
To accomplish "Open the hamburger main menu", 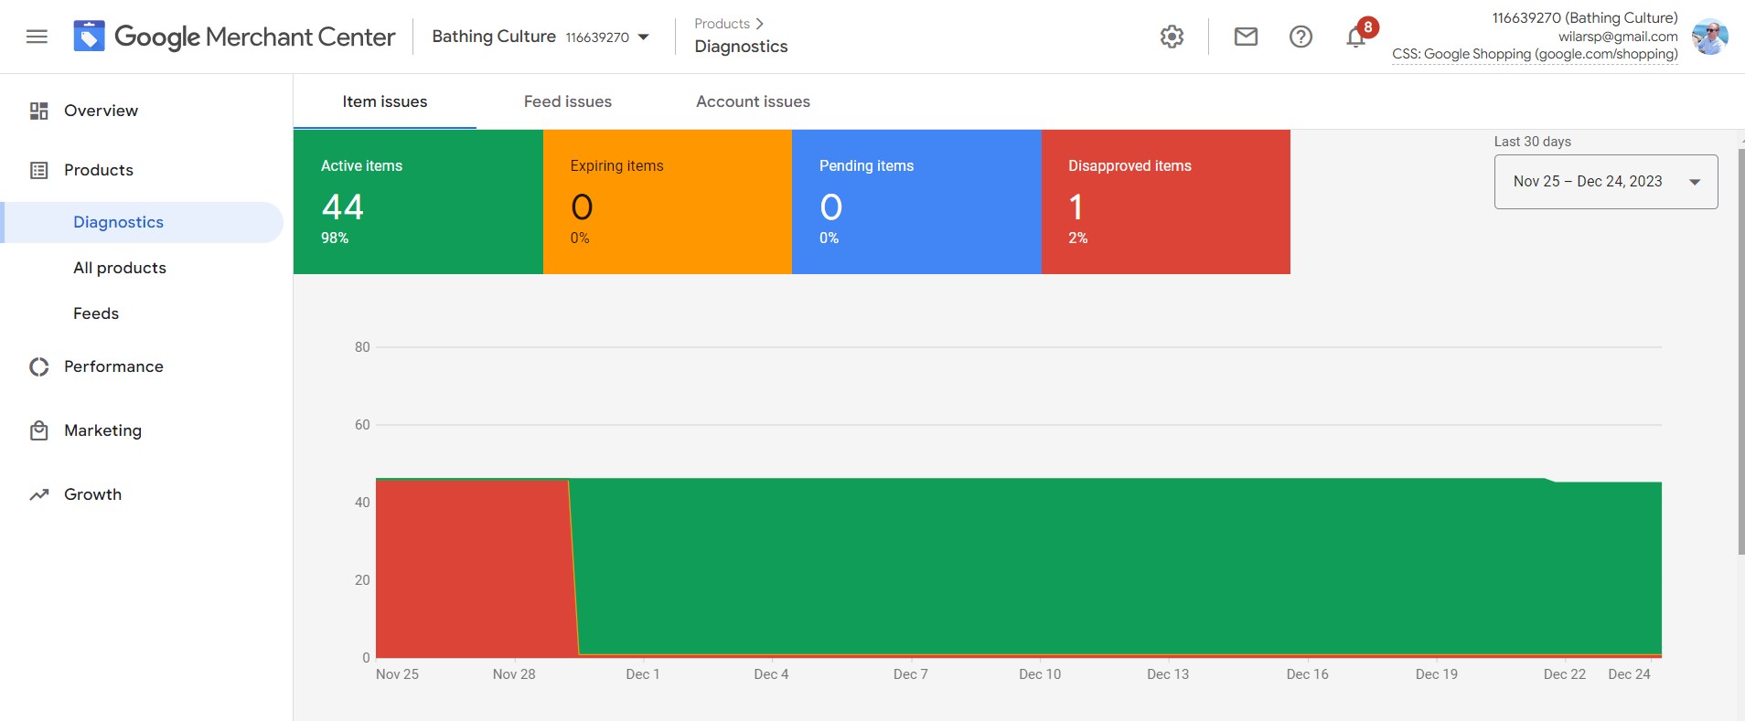I will pos(37,37).
